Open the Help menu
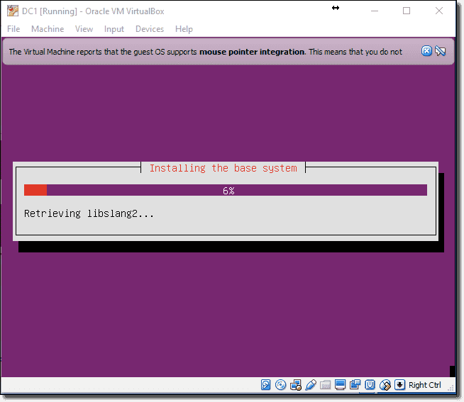464x402 pixels. 184,29
